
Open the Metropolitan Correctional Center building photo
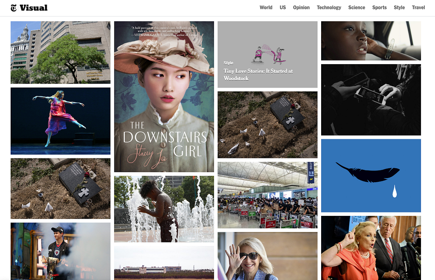[x=60, y=52]
